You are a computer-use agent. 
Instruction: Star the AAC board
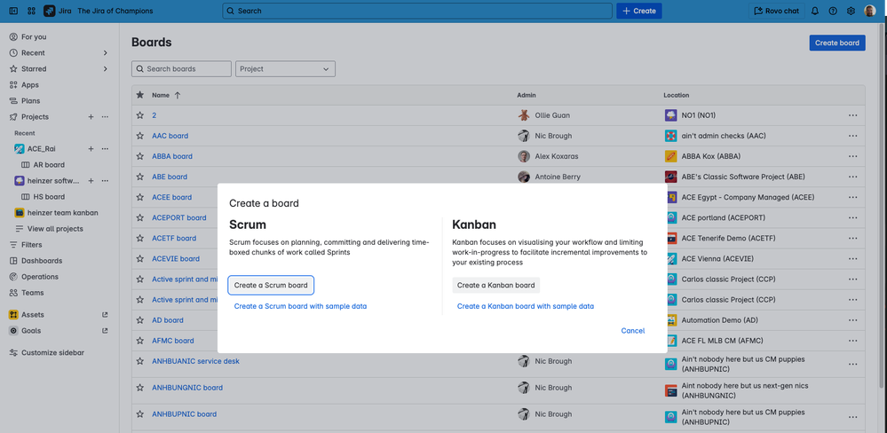(x=140, y=136)
